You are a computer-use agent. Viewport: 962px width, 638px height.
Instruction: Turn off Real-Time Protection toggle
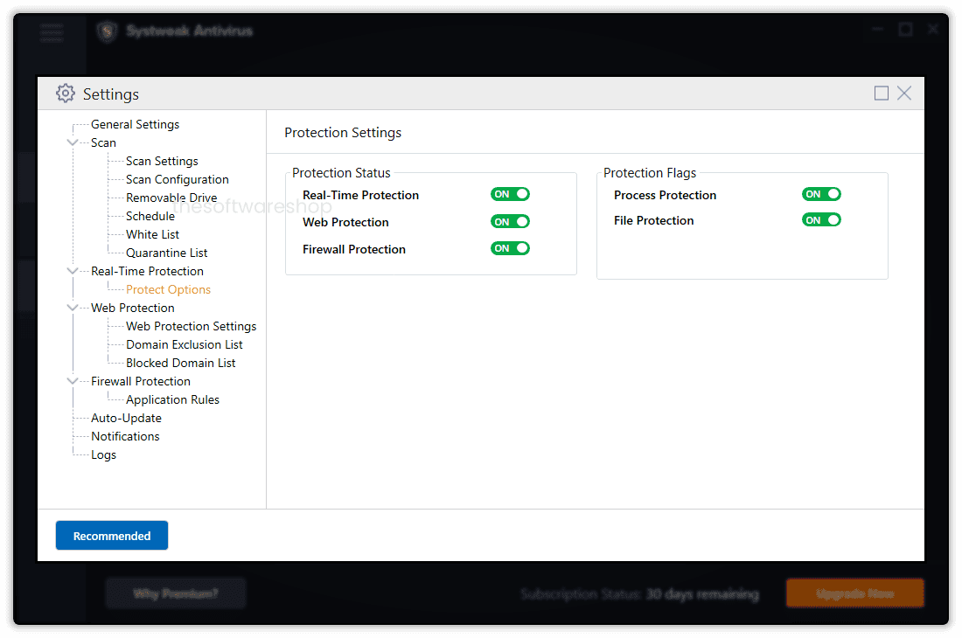(x=510, y=194)
